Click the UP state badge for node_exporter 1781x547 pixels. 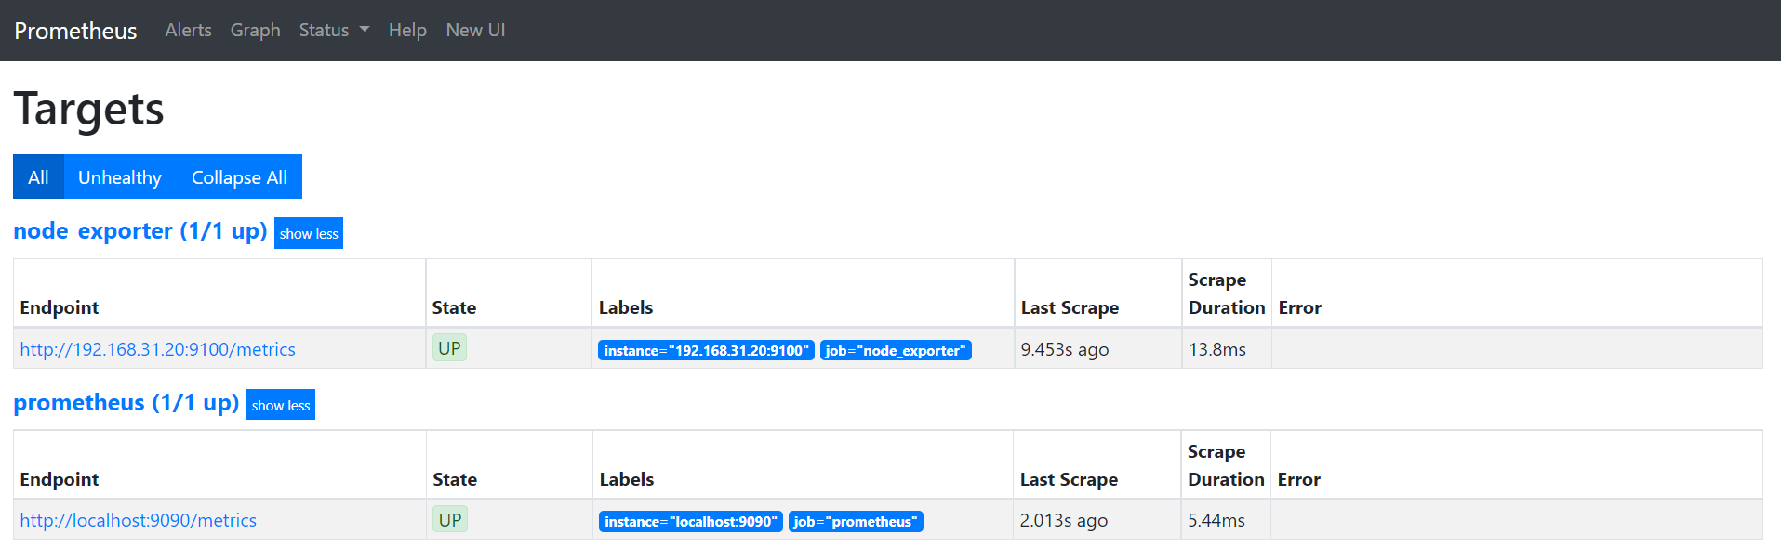point(449,348)
